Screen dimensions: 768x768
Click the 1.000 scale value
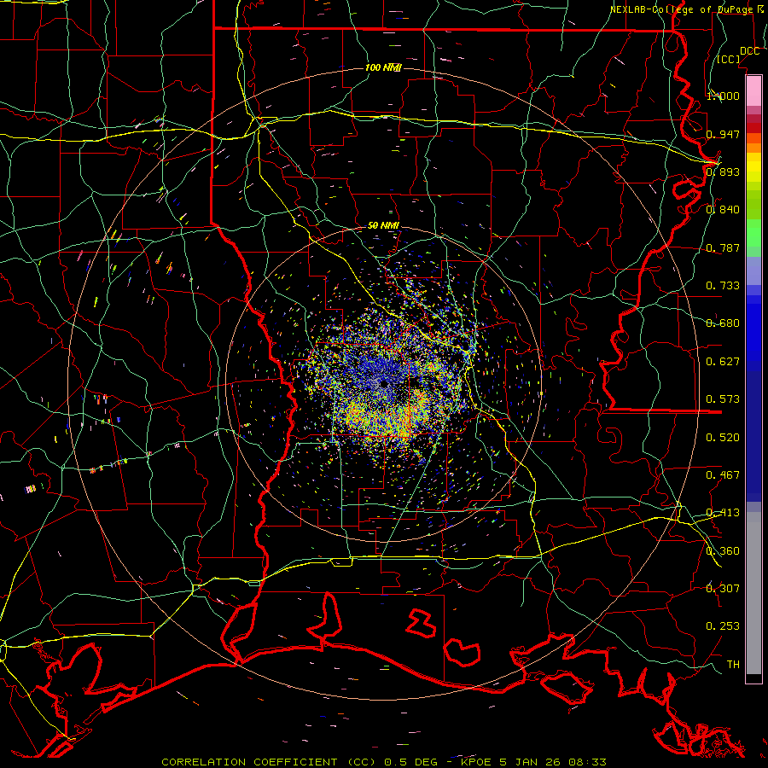pyautogui.click(x=723, y=96)
